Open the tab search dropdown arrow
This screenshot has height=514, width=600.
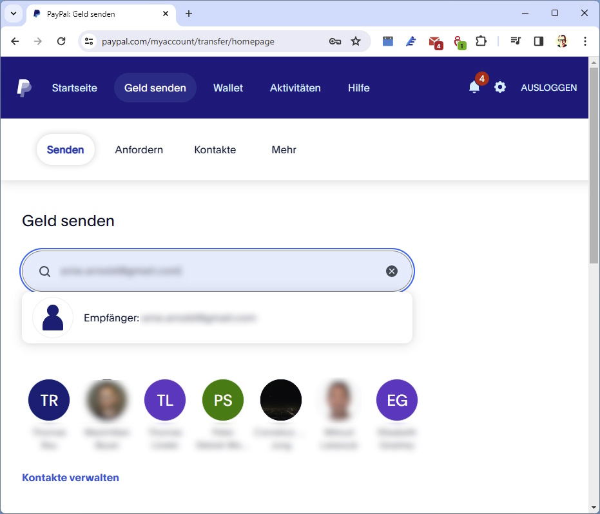13,14
